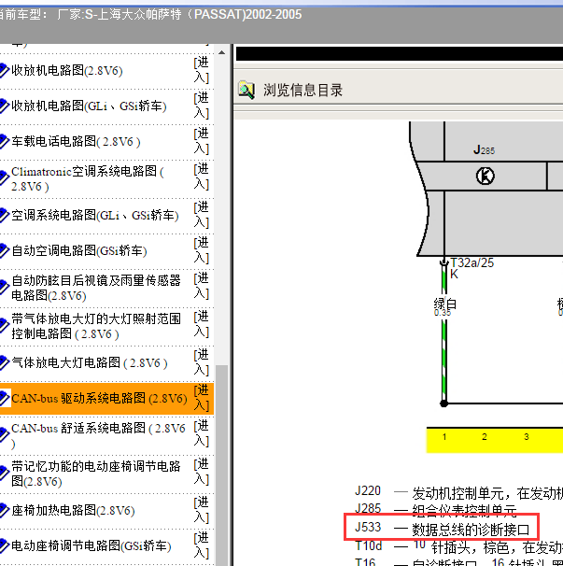Open 自动防眩目后视镜及雨量传感器电路图 link
563x566 pixels.
pyautogui.click(x=96, y=288)
